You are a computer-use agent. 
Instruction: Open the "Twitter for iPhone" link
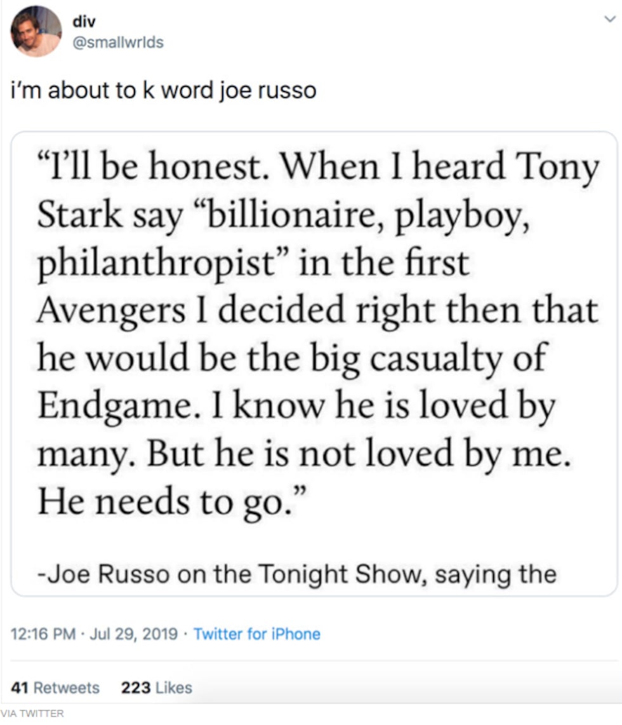pyautogui.click(x=256, y=634)
